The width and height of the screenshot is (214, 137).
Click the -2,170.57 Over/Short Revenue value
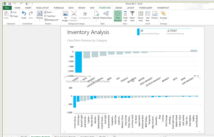[172, 31]
